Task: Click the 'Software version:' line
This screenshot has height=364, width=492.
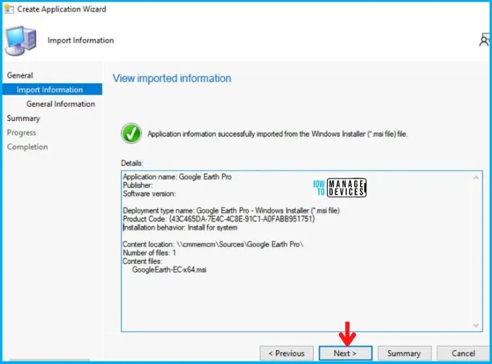Action: pos(149,194)
